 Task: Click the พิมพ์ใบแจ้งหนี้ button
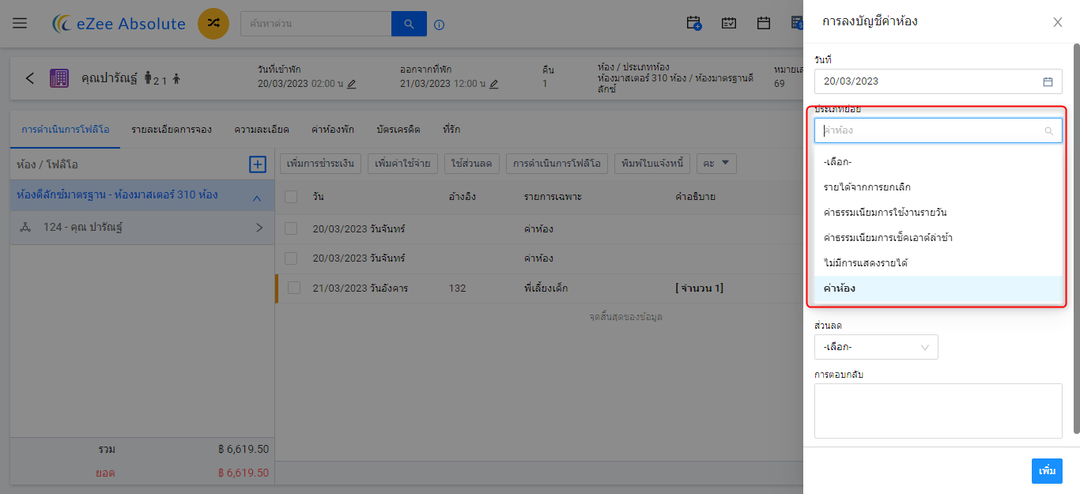tap(652, 164)
